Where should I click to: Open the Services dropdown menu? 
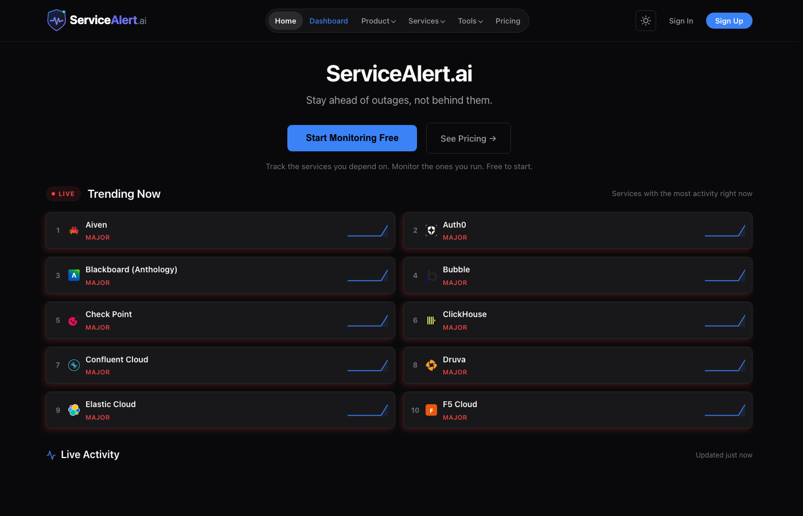pyautogui.click(x=426, y=21)
